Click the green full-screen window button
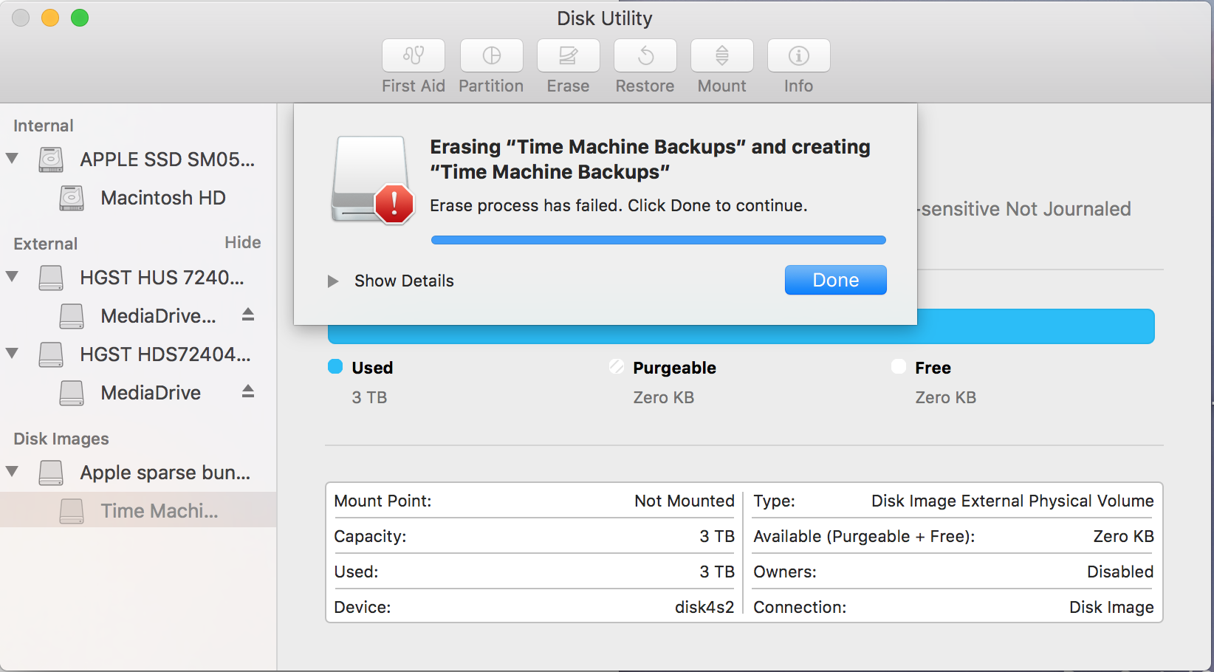 (x=80, y=18)
